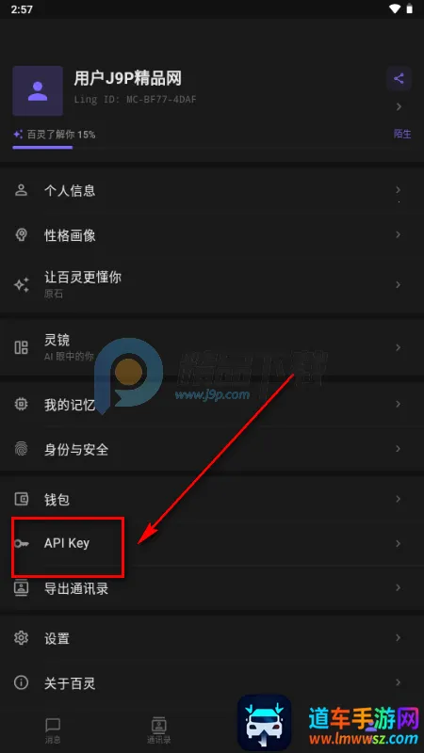The height and width of the screenshot is (753, 424).
Task: Tap the 灵镜 dashboard icon
Action: [x=21, y=347]
